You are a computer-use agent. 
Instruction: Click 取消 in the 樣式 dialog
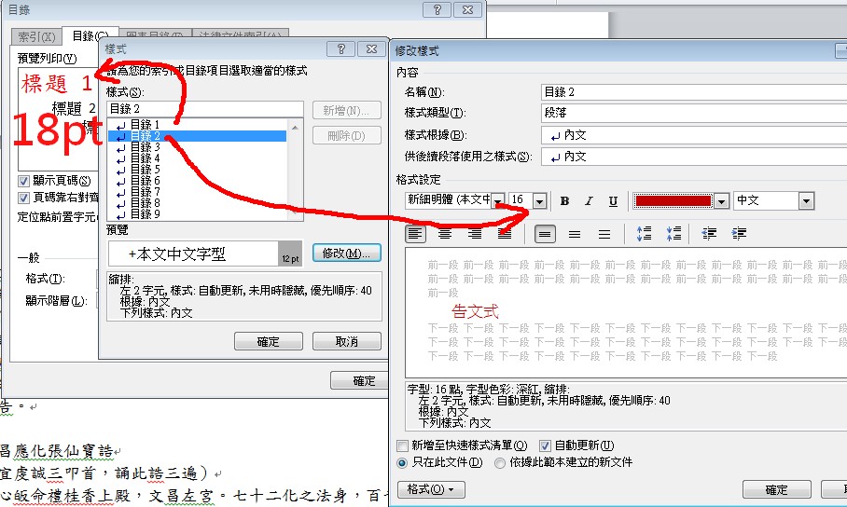[x=346, y=342]
